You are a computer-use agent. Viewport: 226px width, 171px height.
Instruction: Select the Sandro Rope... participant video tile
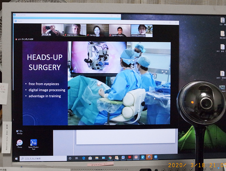coord(120,30)
